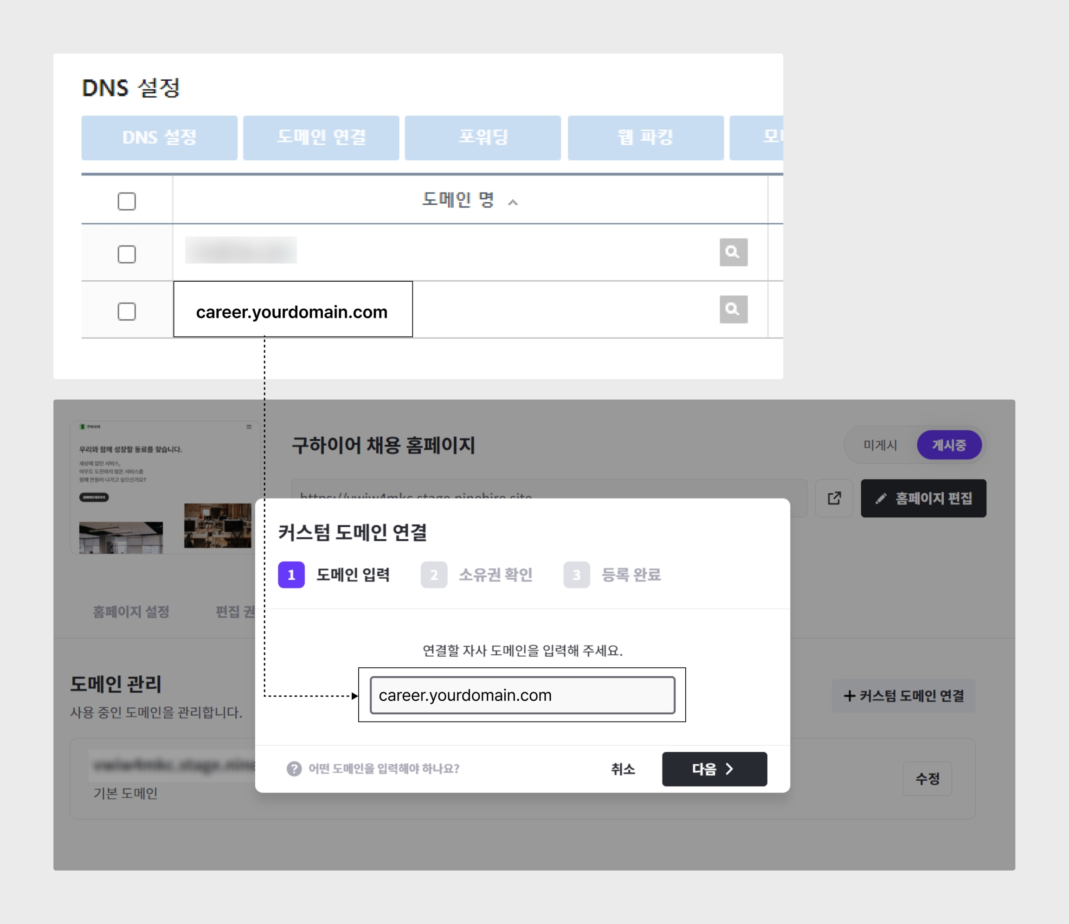Click magnifier icon in blurred domain row
The width and height of the screenshot is (1069, 924).
(x=733, y=252)
